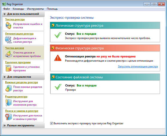
Task: Expand the Разные инструменты section
Action: click(x=23, y=126)
